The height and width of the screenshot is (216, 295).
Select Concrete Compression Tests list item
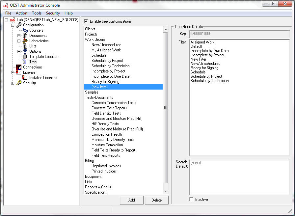coord(114,103)
